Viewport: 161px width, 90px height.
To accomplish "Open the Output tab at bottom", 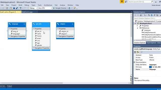I will point(10,86).
